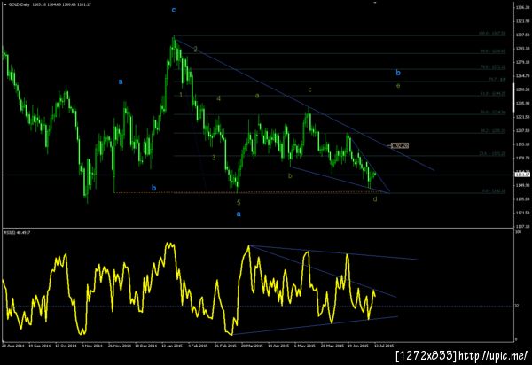The width and height of the screenshot is (532, 365).
Task: Click the 50.0 Fibonacci level label
Action: 493,112
